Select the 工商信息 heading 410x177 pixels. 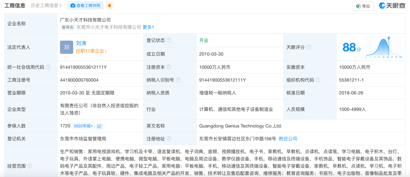click(15, 5)
